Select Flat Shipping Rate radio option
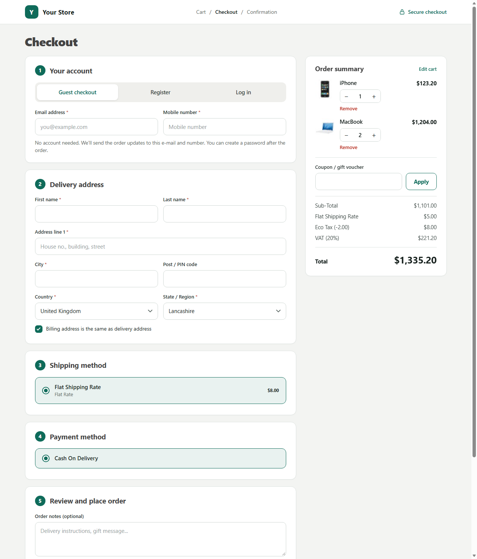Screen dimensions: 477x559 pyautogui.click(x=46, y=391)
